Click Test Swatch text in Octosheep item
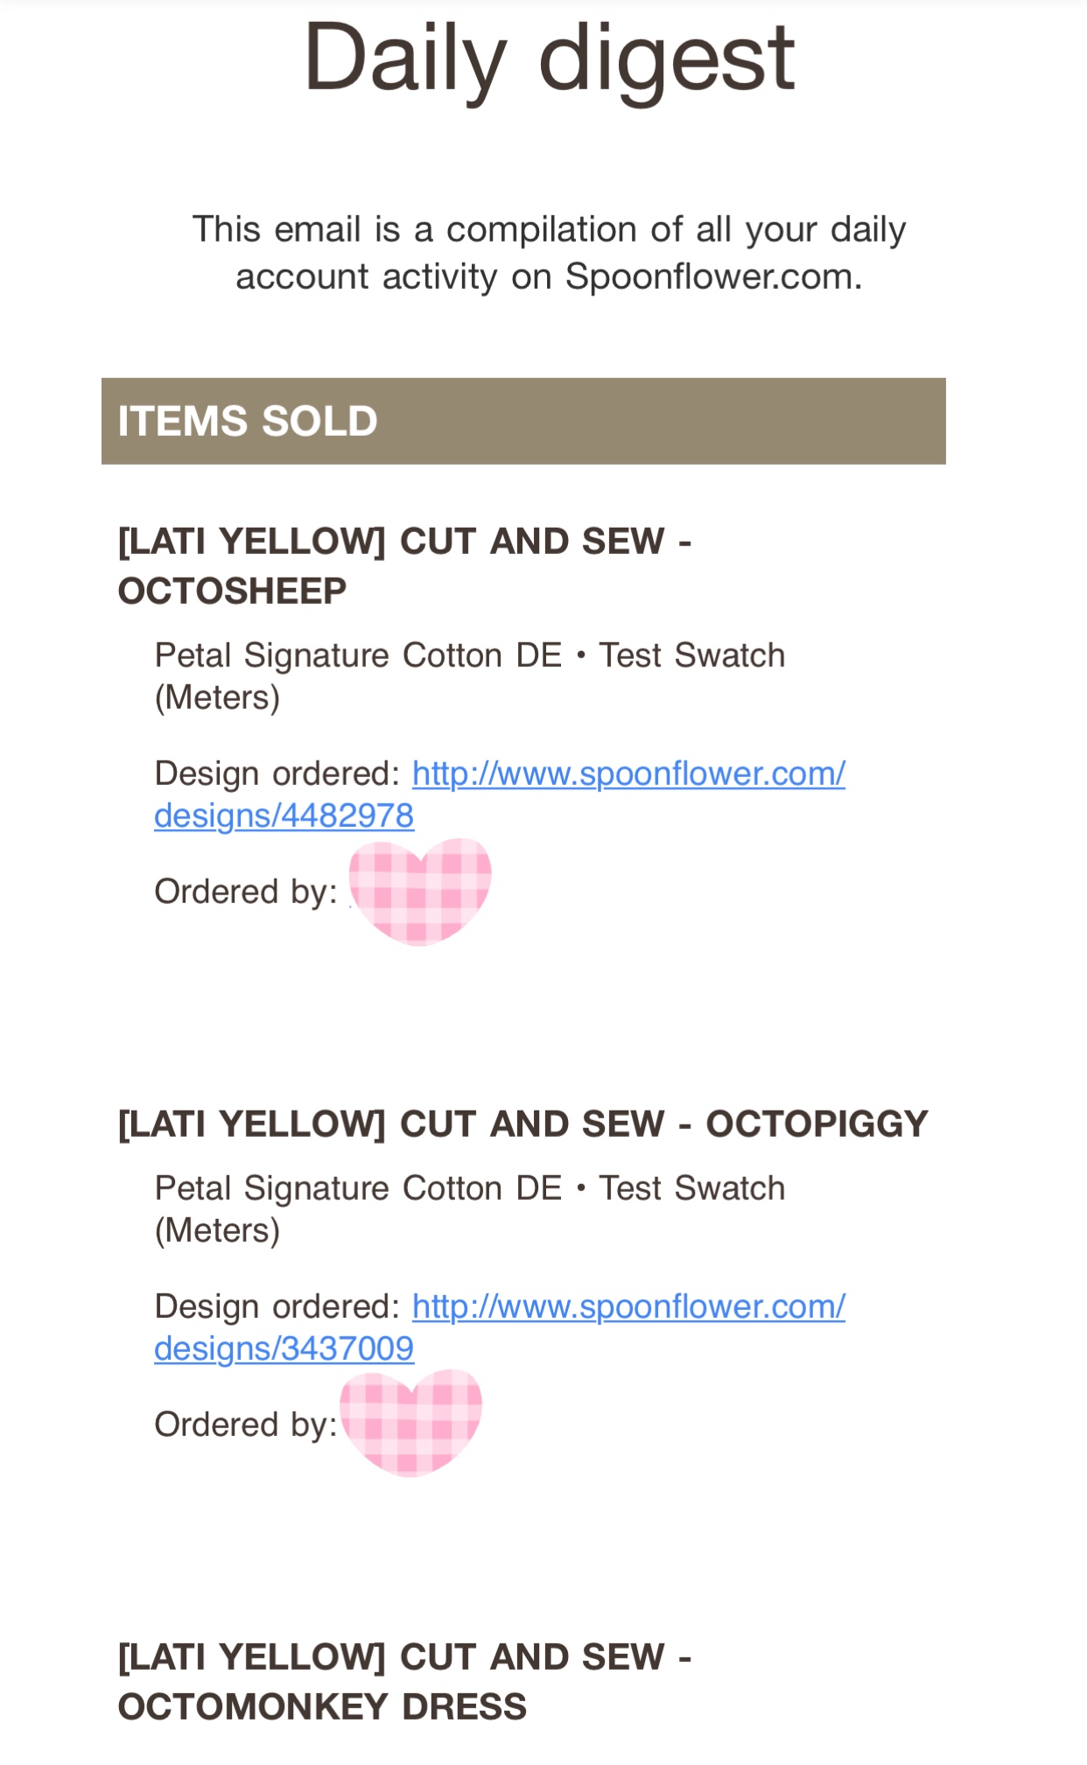This screenshot has width=1087, height=1765. [692, 655]
